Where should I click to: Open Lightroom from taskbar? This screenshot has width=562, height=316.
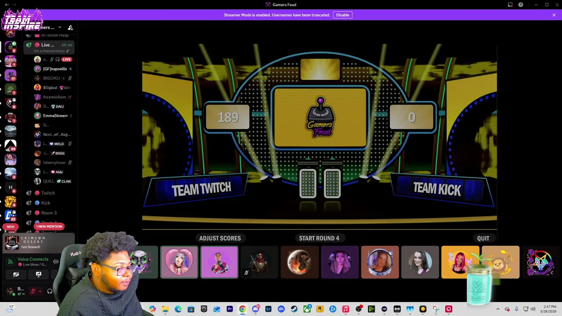click(268, 309)
